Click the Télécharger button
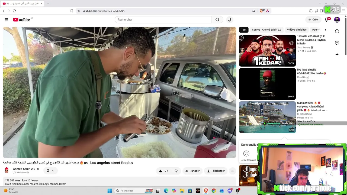 click(x=216, y=171)
